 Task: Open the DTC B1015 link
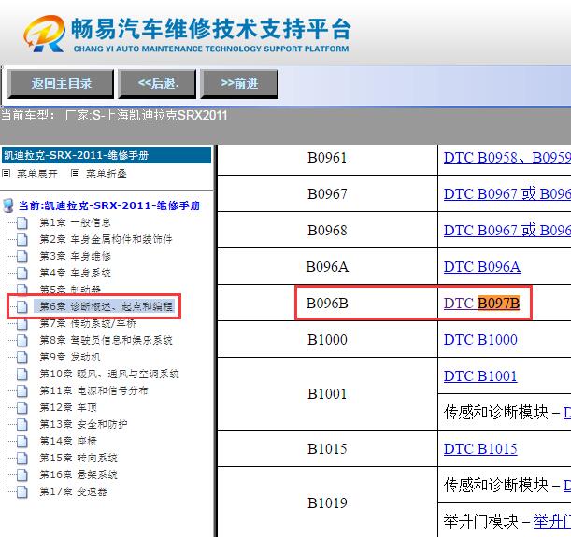coord(480,448)
